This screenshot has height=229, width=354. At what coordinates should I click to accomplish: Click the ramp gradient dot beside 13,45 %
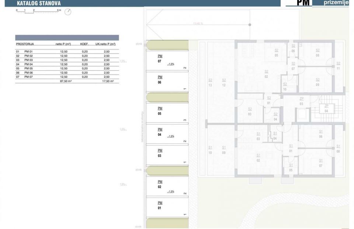pyautogui.click(x=250, y=25)
